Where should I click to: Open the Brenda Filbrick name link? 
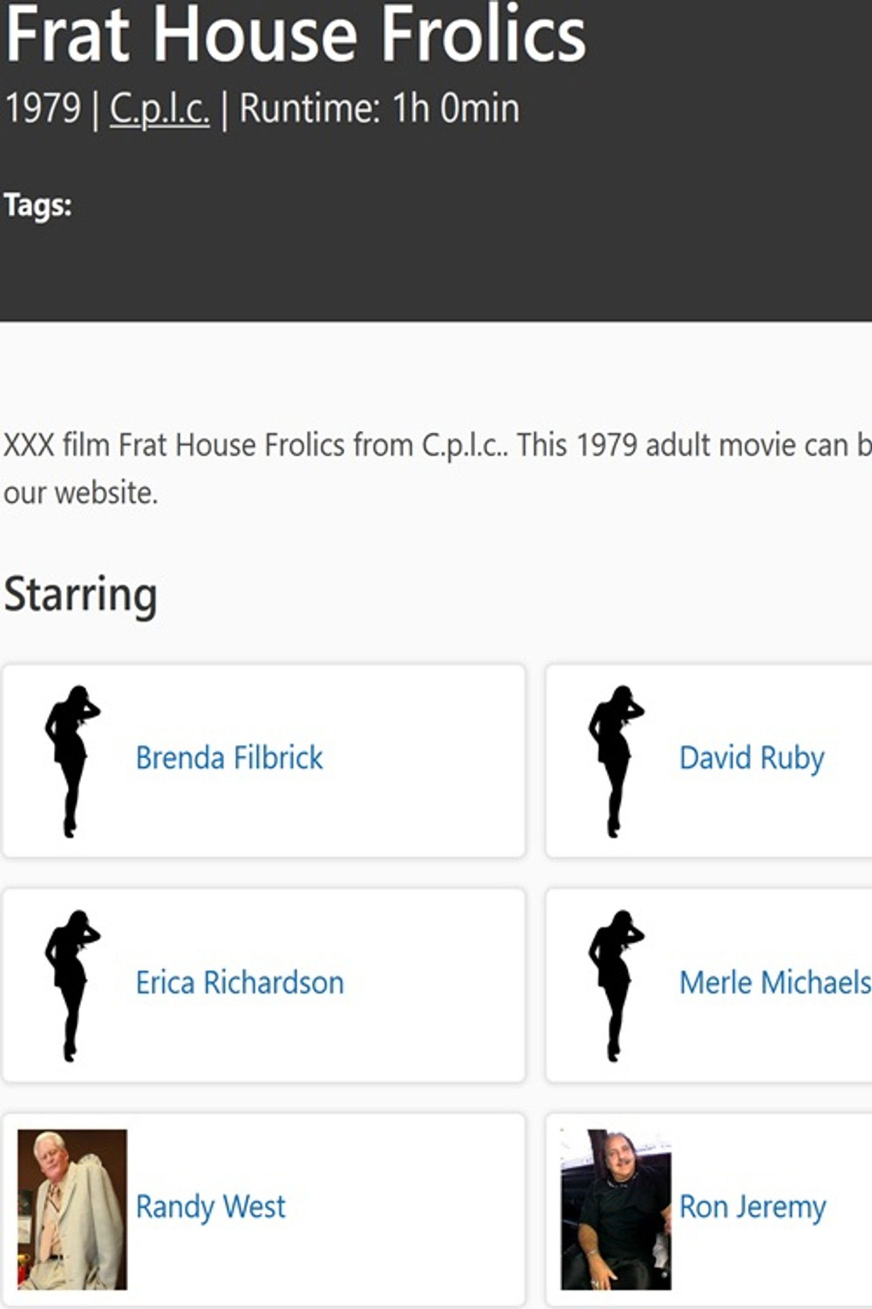tap(229, 758)
